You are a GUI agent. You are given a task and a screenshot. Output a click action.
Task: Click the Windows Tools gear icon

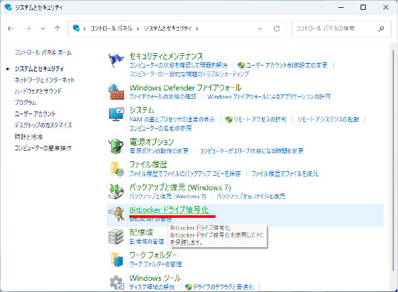coord(116,282)
